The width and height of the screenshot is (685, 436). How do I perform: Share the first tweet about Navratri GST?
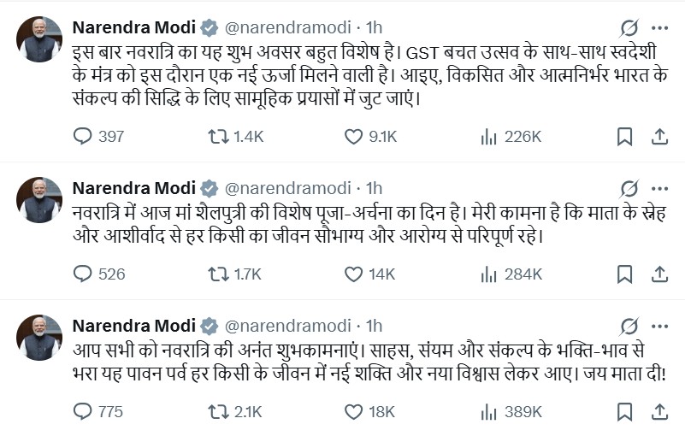(659, 136)
